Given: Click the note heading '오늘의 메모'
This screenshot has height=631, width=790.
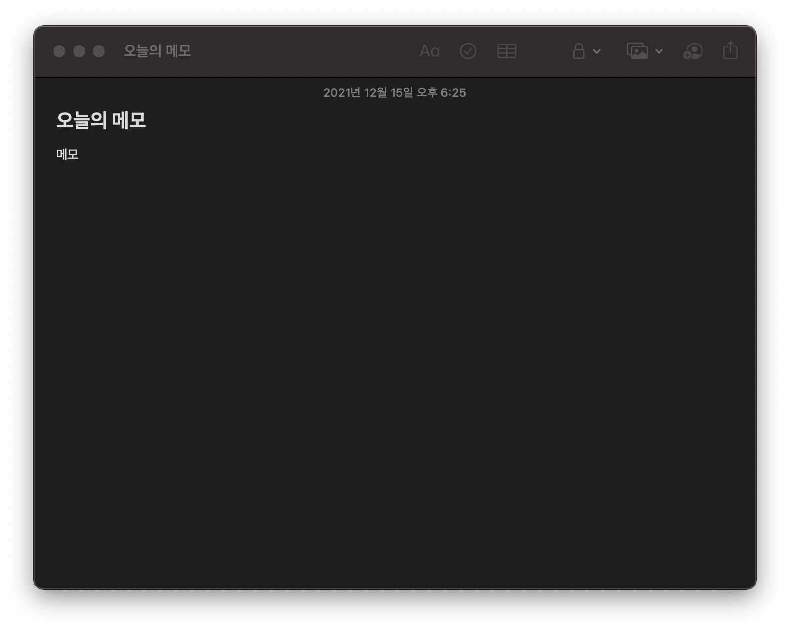Looking at the screenshot, I should 101,120.
